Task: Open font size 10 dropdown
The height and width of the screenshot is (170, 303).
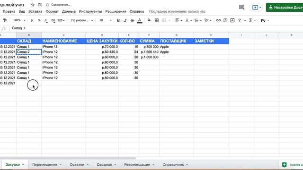Action: tap(106, 20)
